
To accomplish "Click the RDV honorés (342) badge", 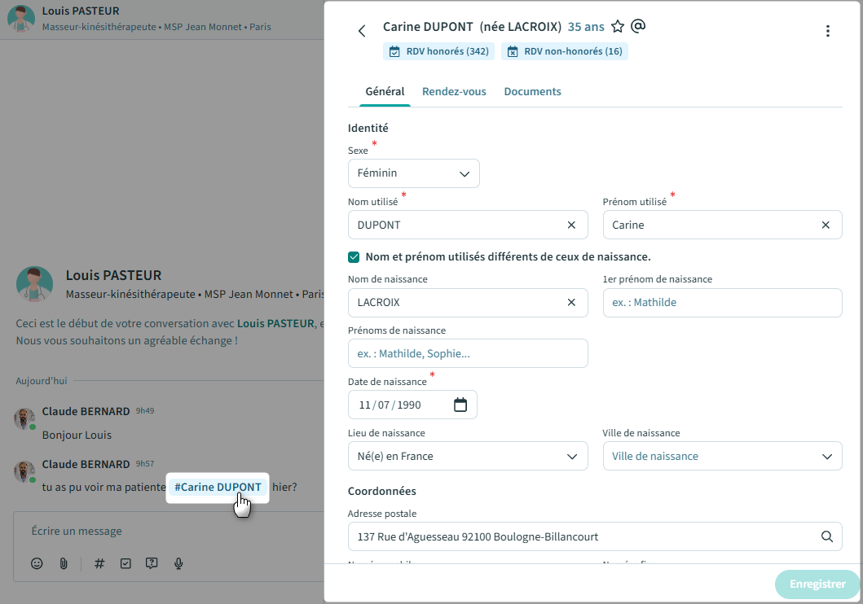I will 438,51.
